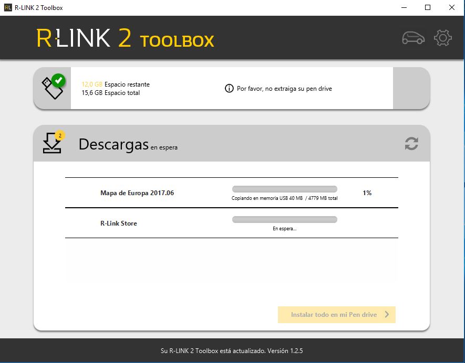Click Mapa de Europa progress bar
The width and height of the screenshot is (465, 363).
pyautogui.click(x=285, y=189)
